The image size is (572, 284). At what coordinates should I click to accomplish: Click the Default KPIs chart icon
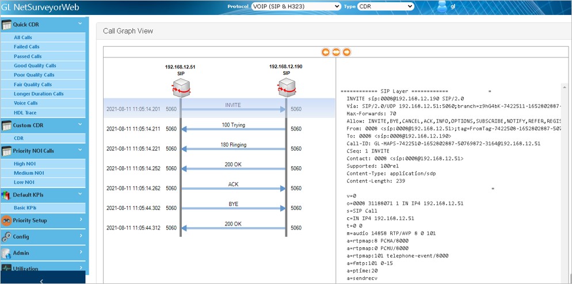[x=6, y=195]
